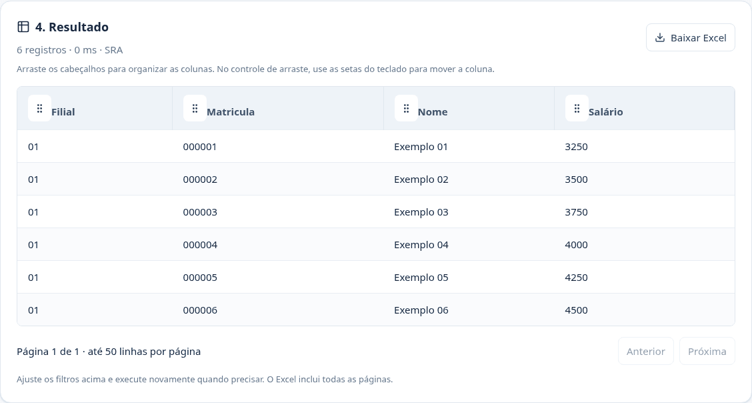Click the Arraste os cabeçalhos instruction text
752x403 pixels.
coord(255,69)
